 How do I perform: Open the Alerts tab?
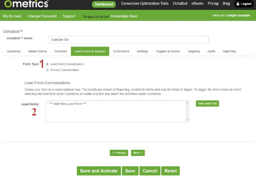(x=211, y=51)
